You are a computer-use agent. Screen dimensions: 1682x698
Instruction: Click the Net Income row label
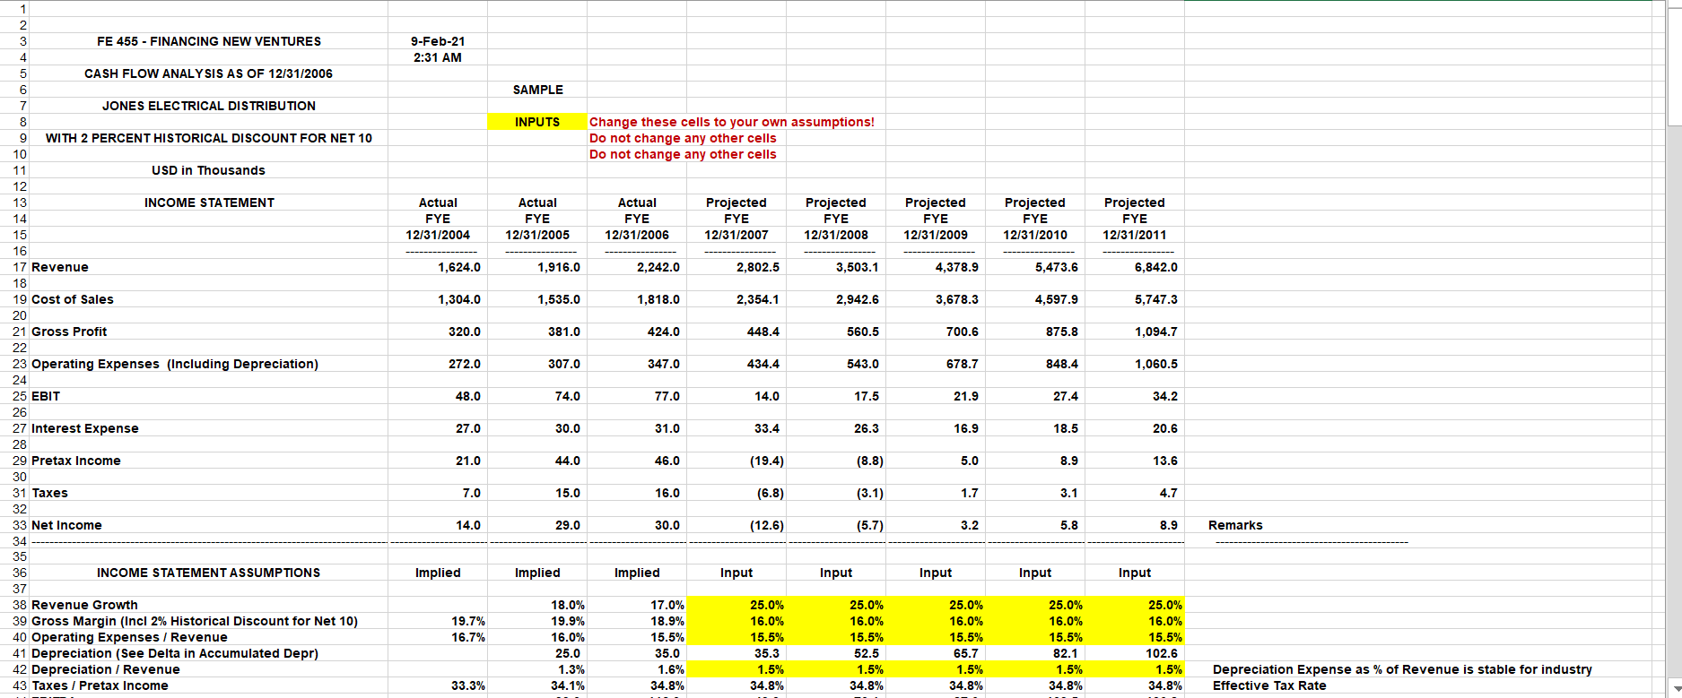pos(66,525)
